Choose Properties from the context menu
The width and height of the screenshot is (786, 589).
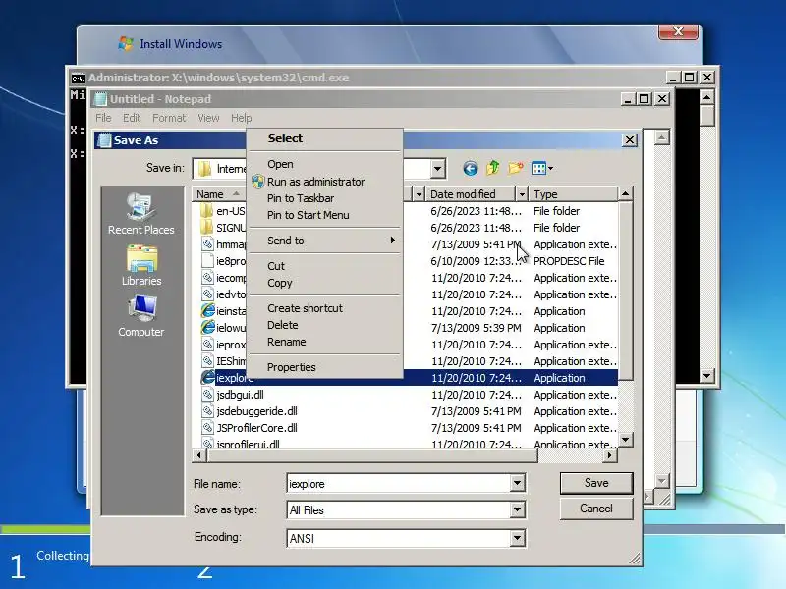(326, 367)
